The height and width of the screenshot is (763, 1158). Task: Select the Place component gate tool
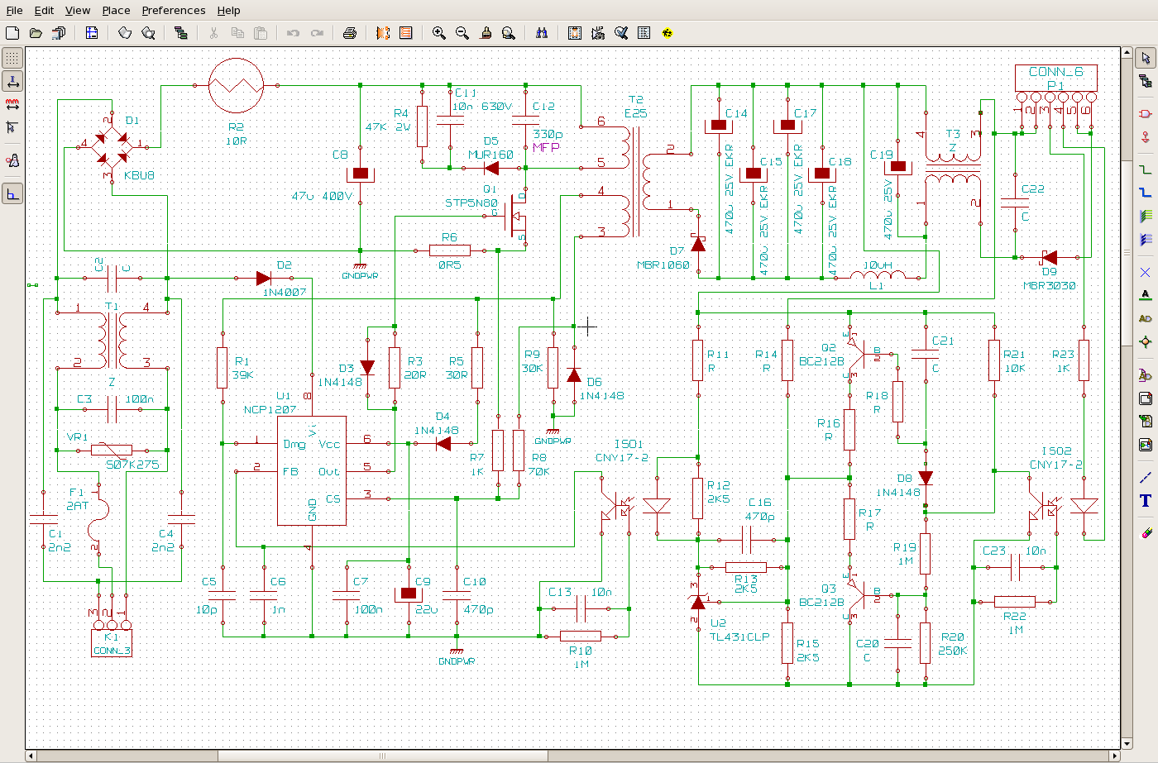point(1145,113)
